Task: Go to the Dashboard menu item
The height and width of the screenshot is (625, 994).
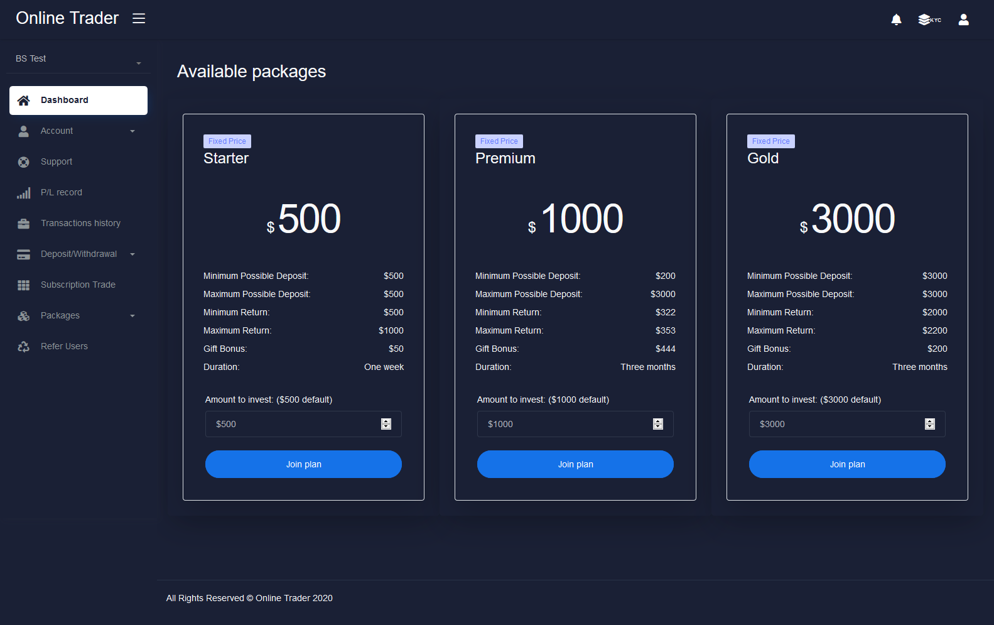Action: (78, 101)
